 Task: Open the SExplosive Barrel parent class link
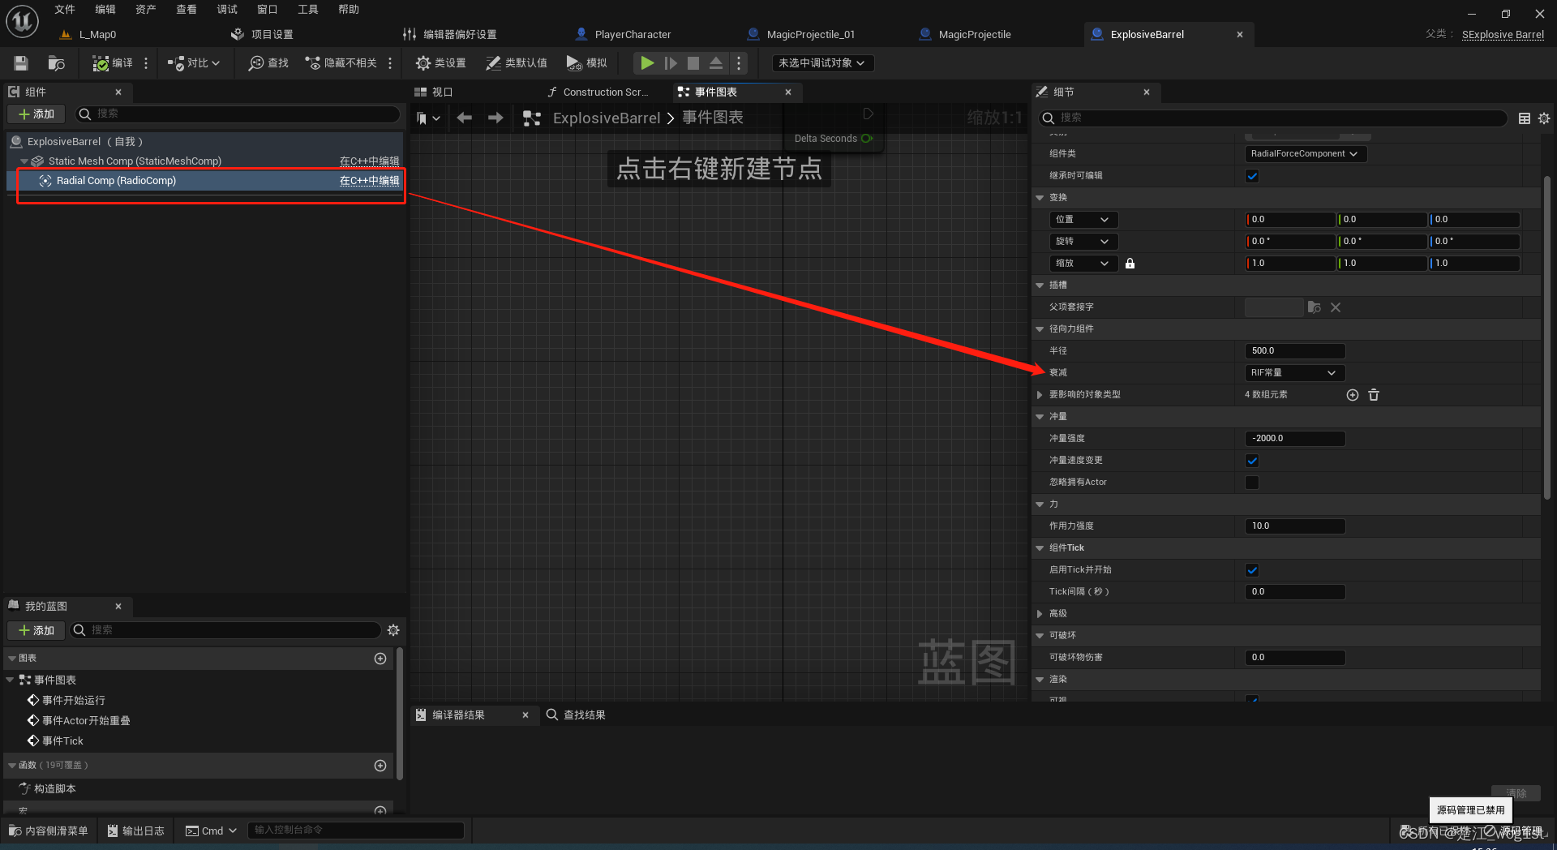(1503, 35)
